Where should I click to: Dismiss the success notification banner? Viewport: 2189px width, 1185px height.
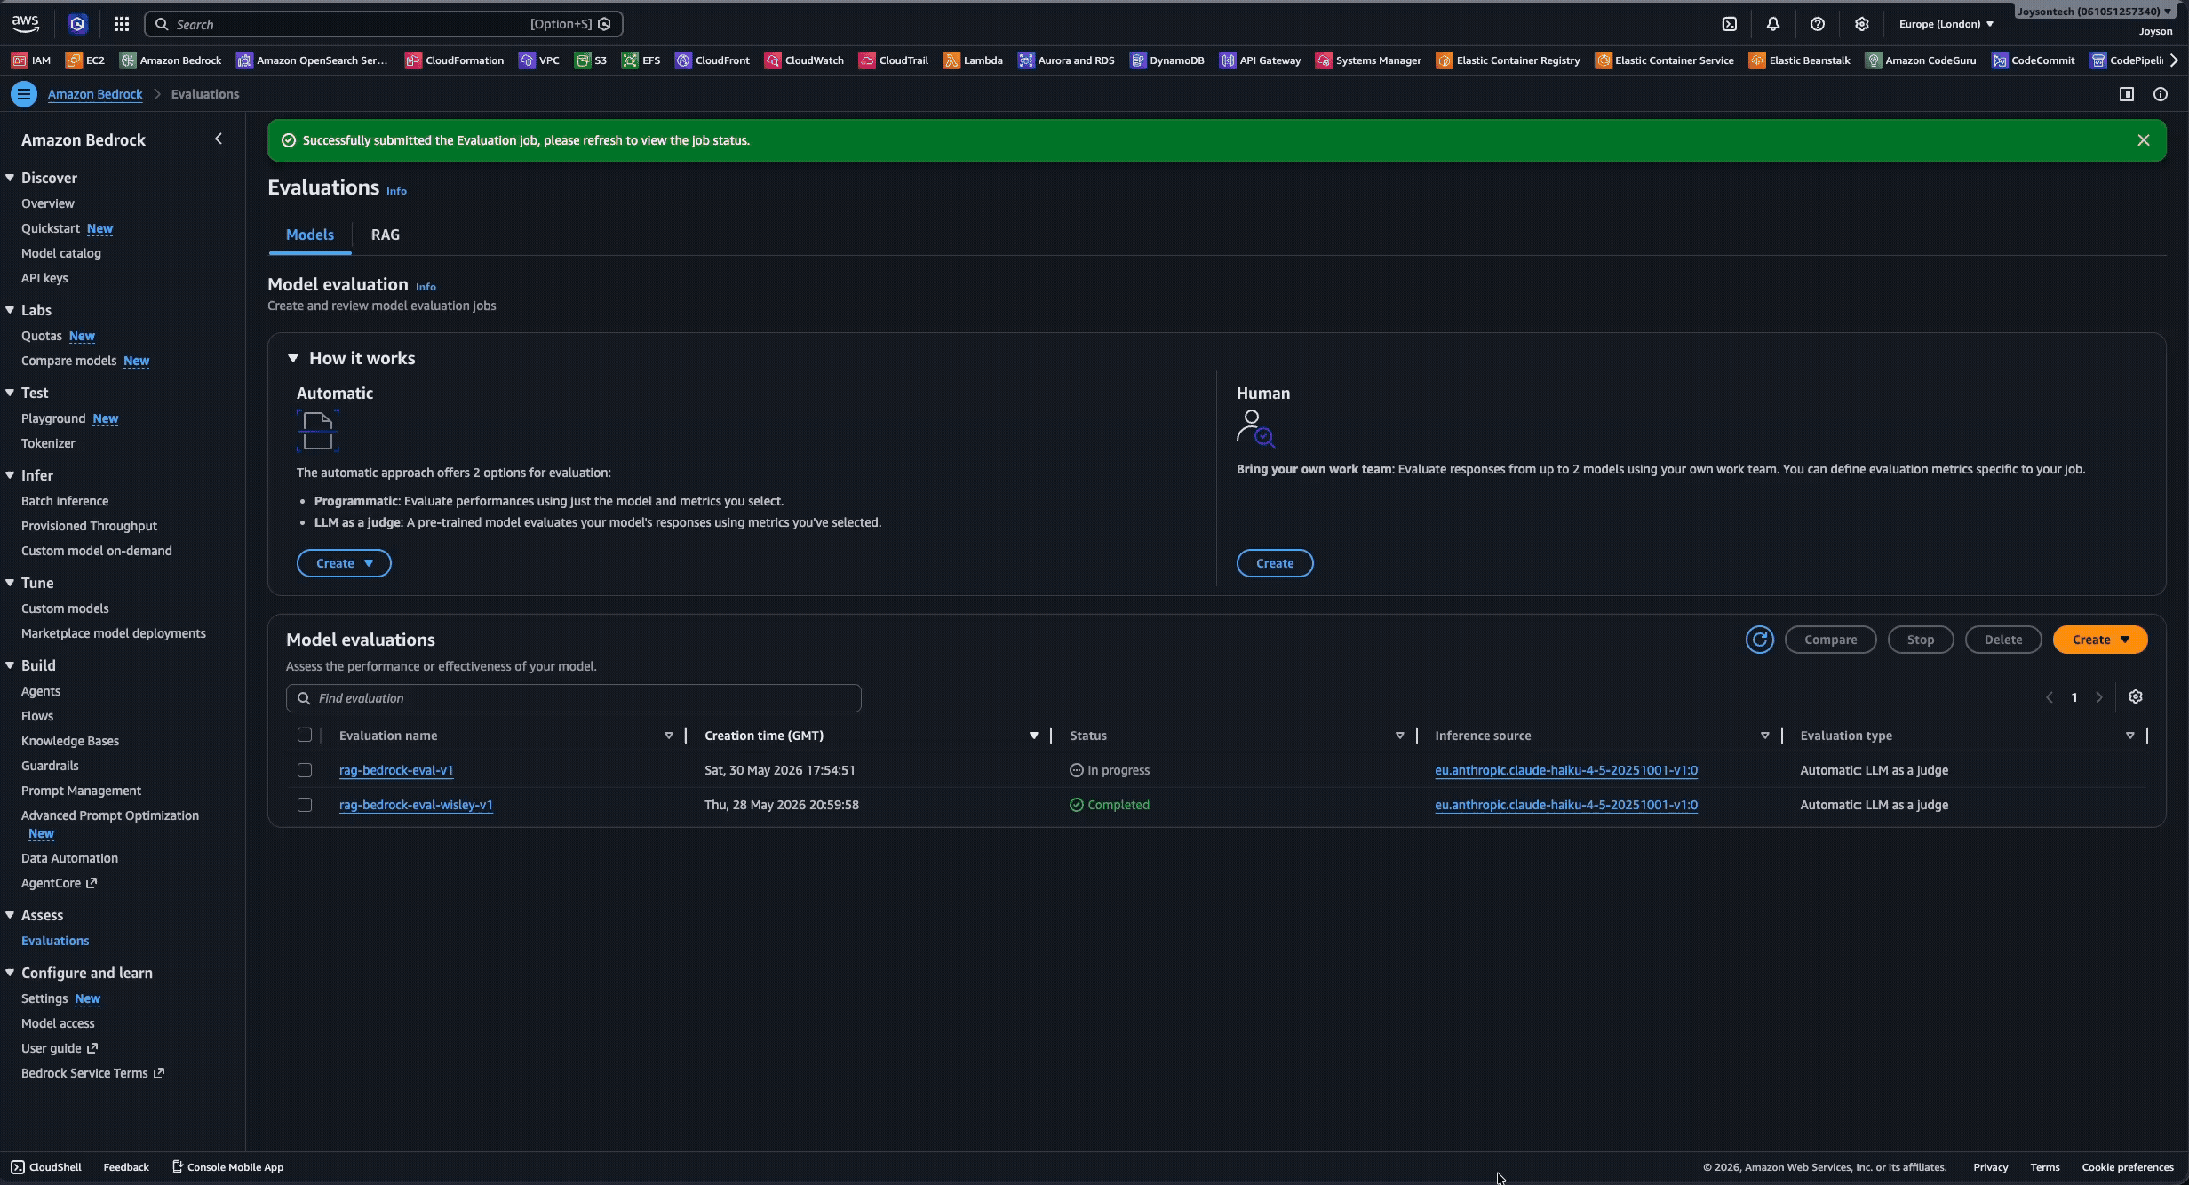pyautogui.click(x=2143, y=140)
